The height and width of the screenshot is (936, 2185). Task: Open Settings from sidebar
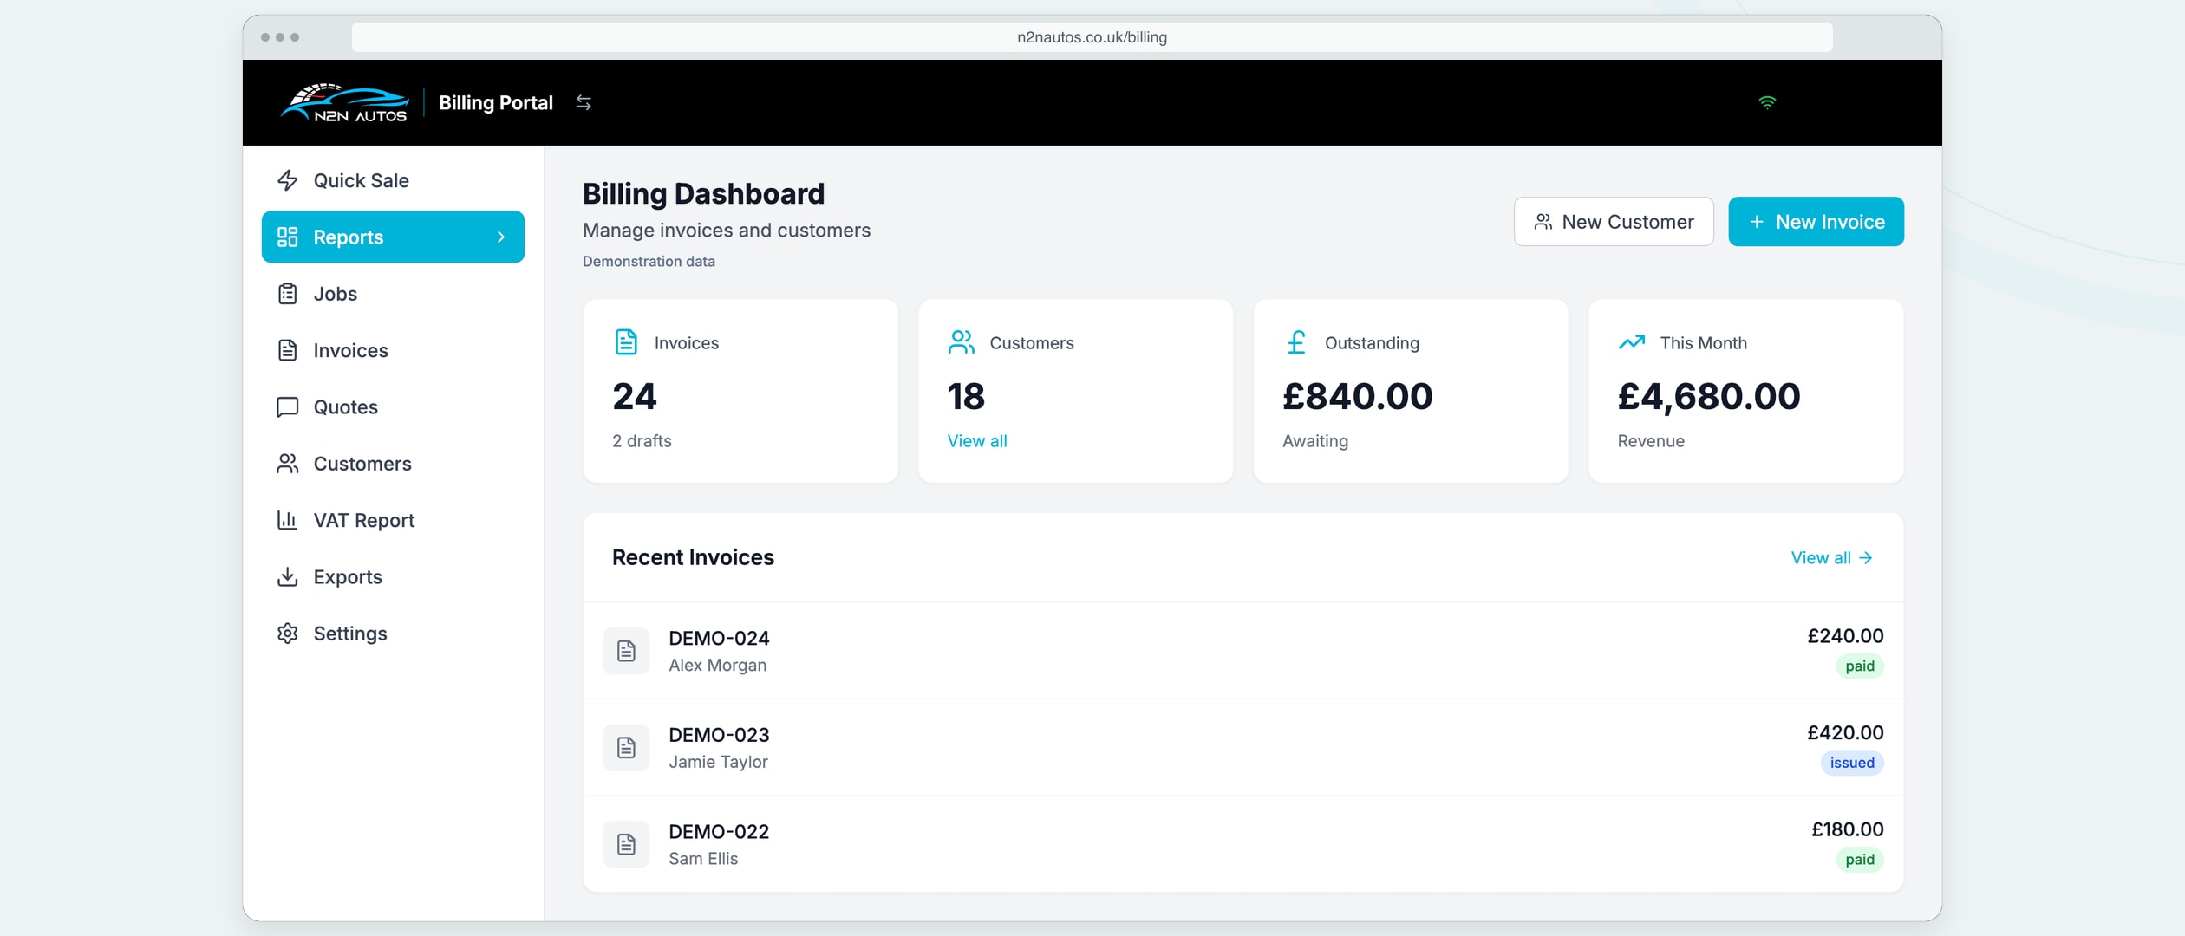click(393, 634)
